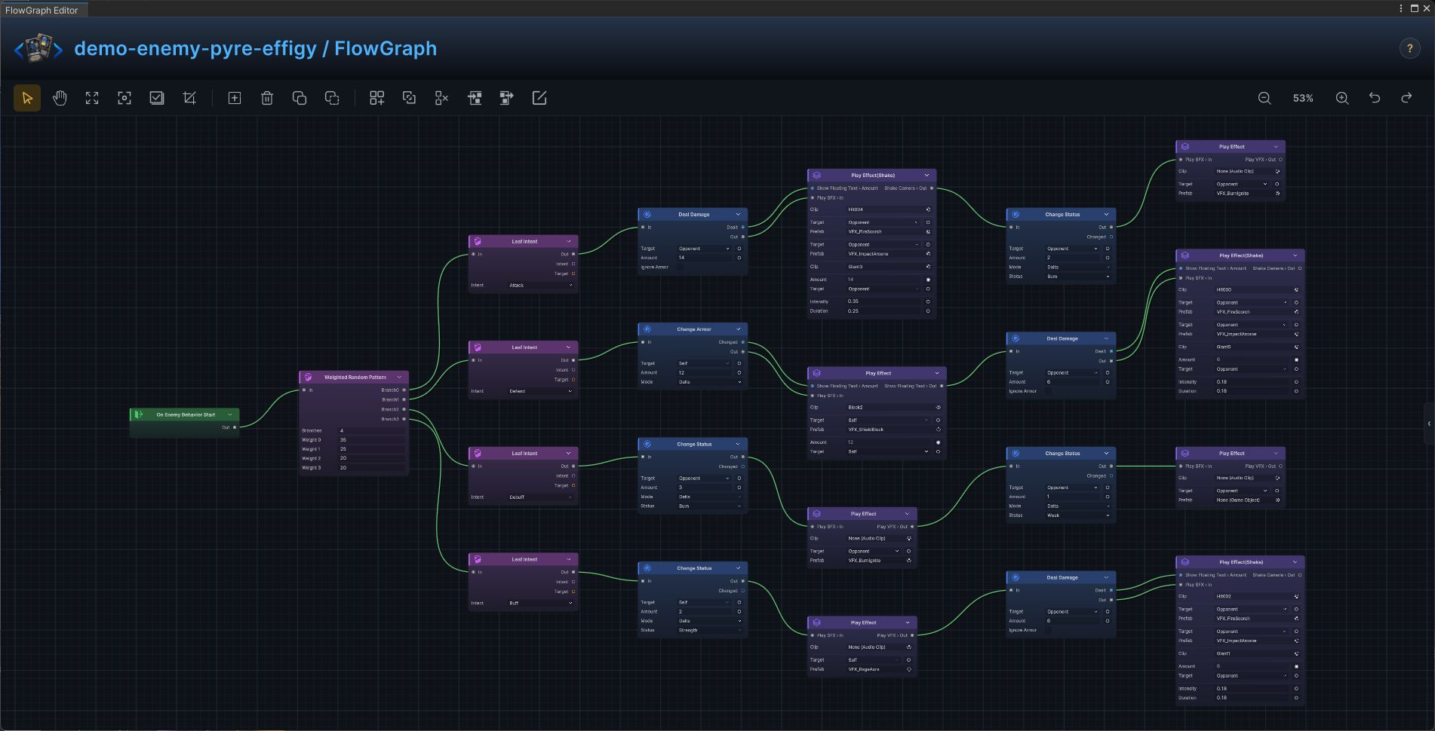1435x731 pixels.
Task: Click On Enemy Behavior Start's Out port
Action: 235,427
